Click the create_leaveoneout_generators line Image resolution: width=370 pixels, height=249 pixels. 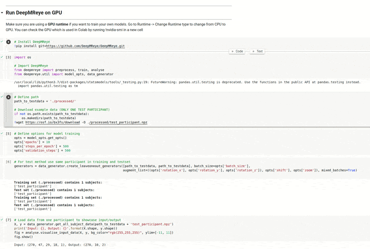coord(132,166)
